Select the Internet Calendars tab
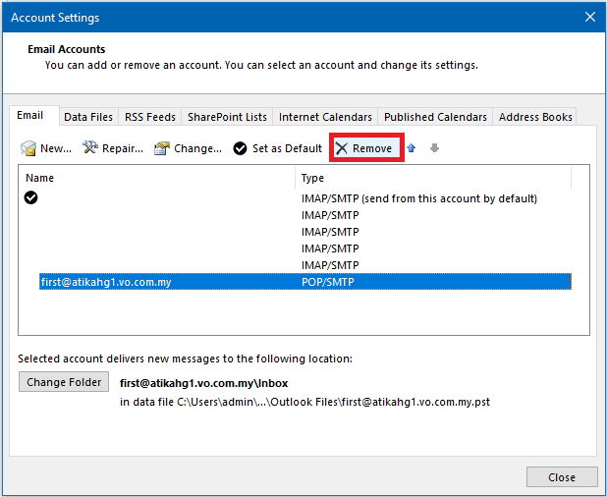The width and height of the screenshot is (607, 497). [325, 117]
